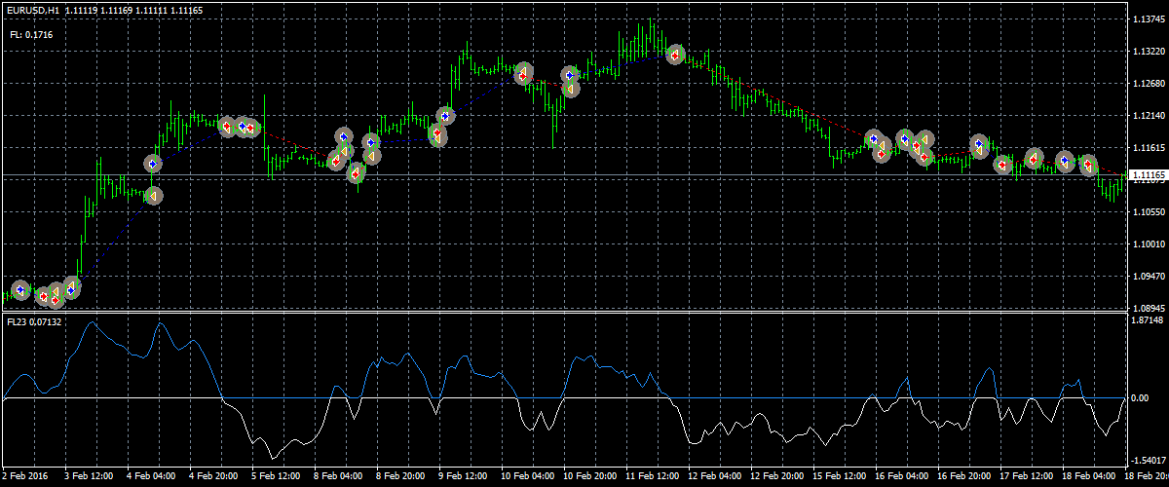The image size is (1169, 487).
Task: Click the 2 Feb 2016 date label
Action: (26, 477)
